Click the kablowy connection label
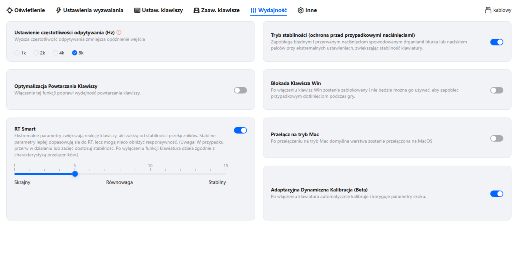 point(502,10)
